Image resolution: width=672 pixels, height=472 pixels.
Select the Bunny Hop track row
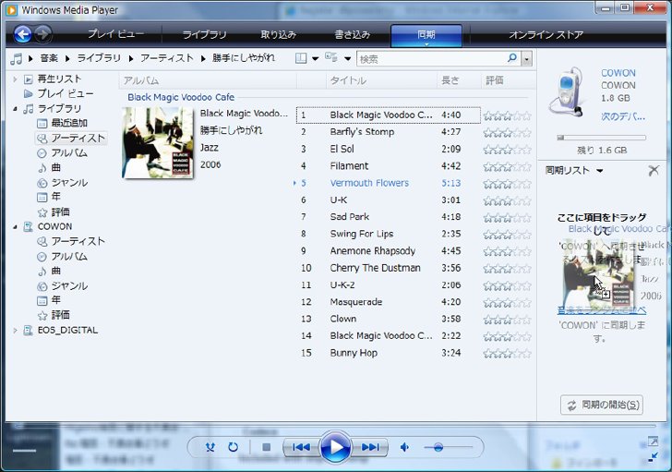coord(388,353)
